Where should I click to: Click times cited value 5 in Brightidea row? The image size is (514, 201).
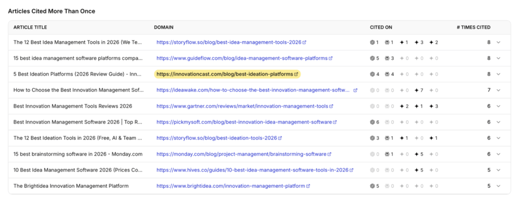pos(489,186)
